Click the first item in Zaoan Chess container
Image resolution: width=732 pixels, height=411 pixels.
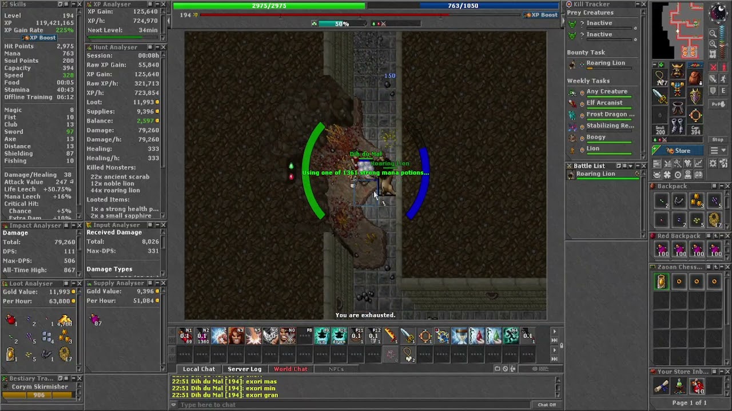662,281
